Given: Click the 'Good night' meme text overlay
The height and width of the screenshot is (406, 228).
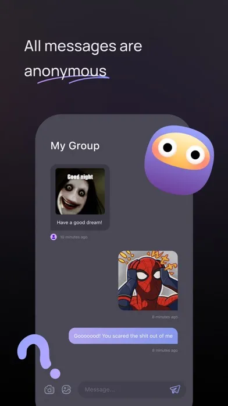Looking at the screenshot, I should pyautogui.click(x=80, y=177).
